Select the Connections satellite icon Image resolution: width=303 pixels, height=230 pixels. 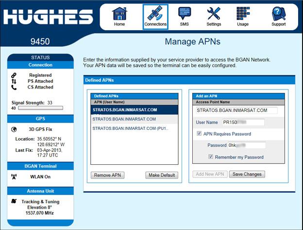click(x=155, y=13)
